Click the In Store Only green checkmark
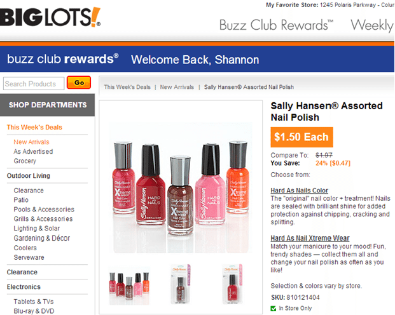395x315 pixels. point(274,309)
